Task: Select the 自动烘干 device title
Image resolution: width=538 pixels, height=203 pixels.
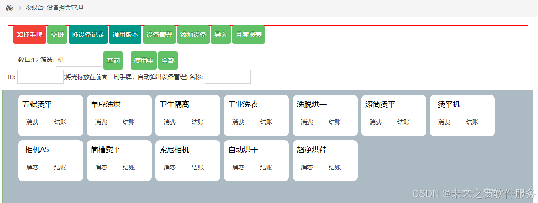Action: tap(243, 150)
